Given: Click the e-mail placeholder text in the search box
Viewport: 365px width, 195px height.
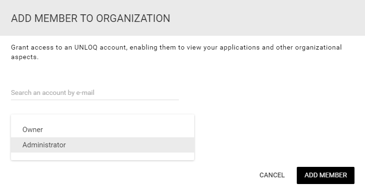Looking at the screenshot, I should point(52,92).
